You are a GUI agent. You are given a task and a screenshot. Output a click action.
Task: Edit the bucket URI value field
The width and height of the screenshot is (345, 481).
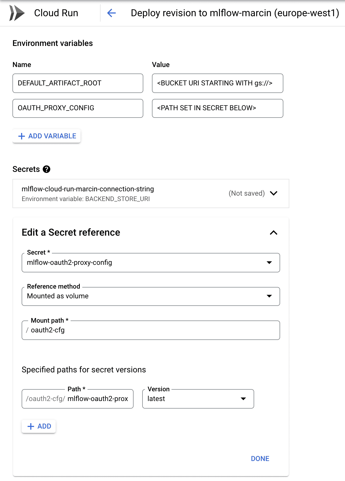click(218, 83)
